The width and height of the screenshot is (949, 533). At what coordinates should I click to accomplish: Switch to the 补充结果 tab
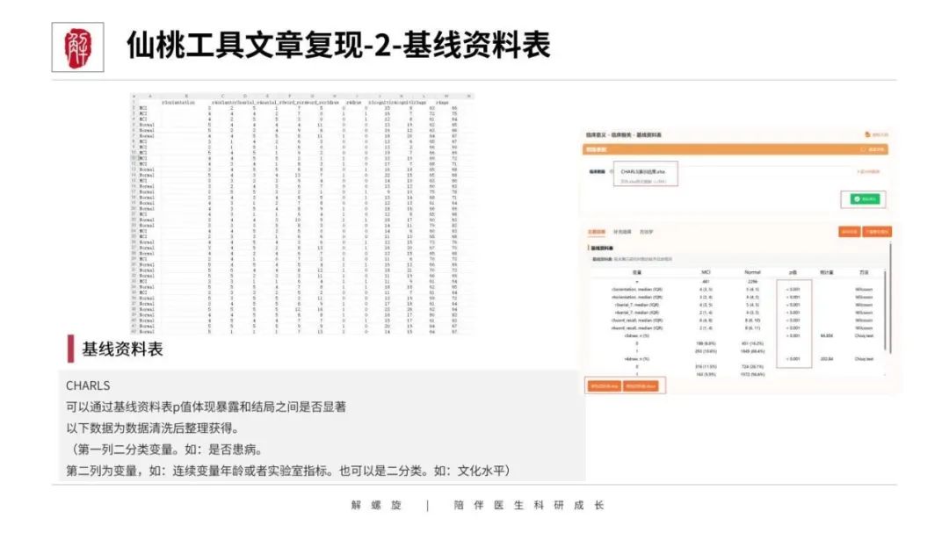[622, 233]
